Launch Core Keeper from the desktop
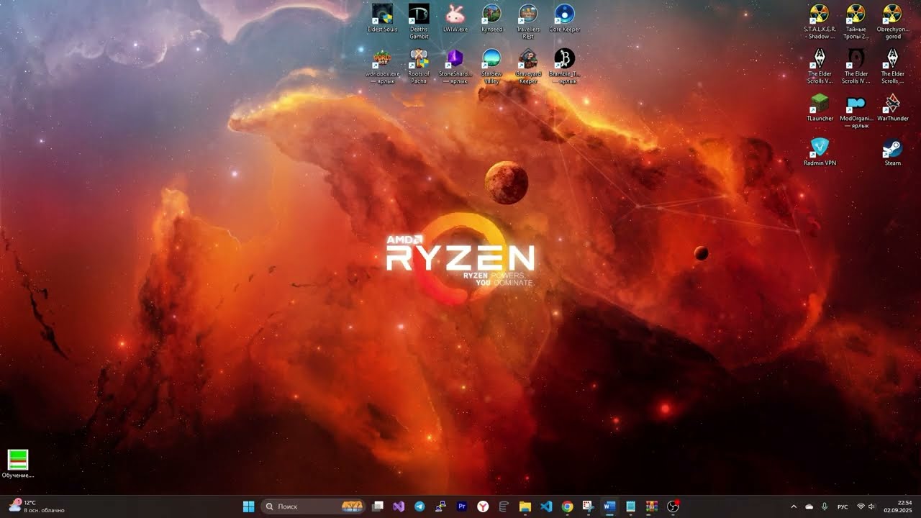Screen dimensions: 921x518 pos(564,18)
